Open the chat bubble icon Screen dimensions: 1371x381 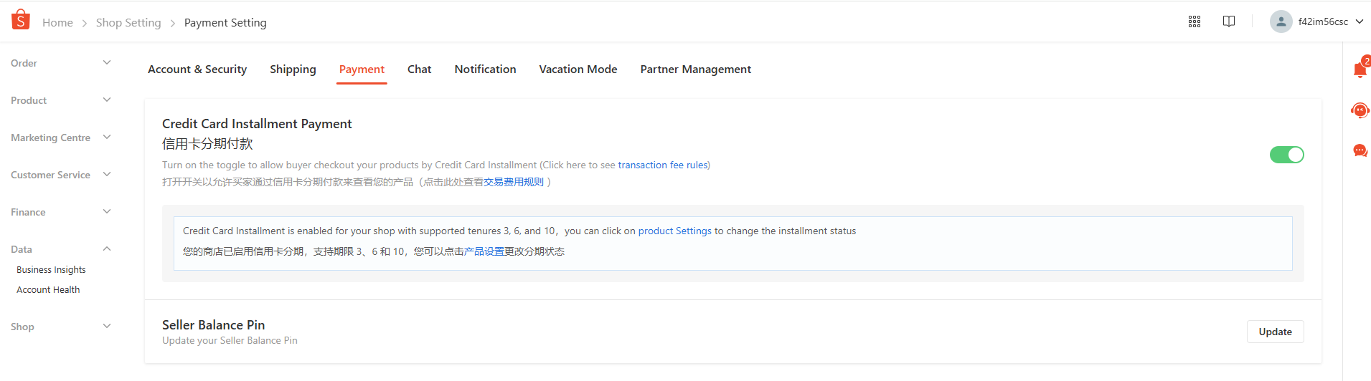pyautogui.click(x=1360, y=150)
